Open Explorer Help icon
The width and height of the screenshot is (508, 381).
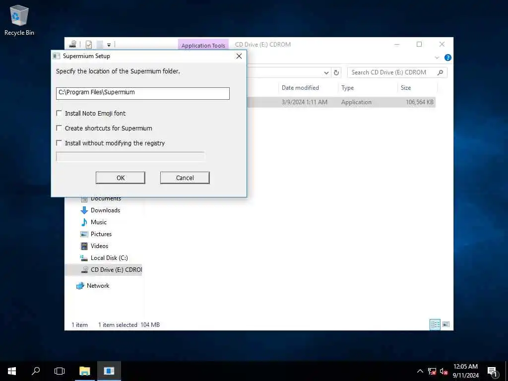click(448, 58)
